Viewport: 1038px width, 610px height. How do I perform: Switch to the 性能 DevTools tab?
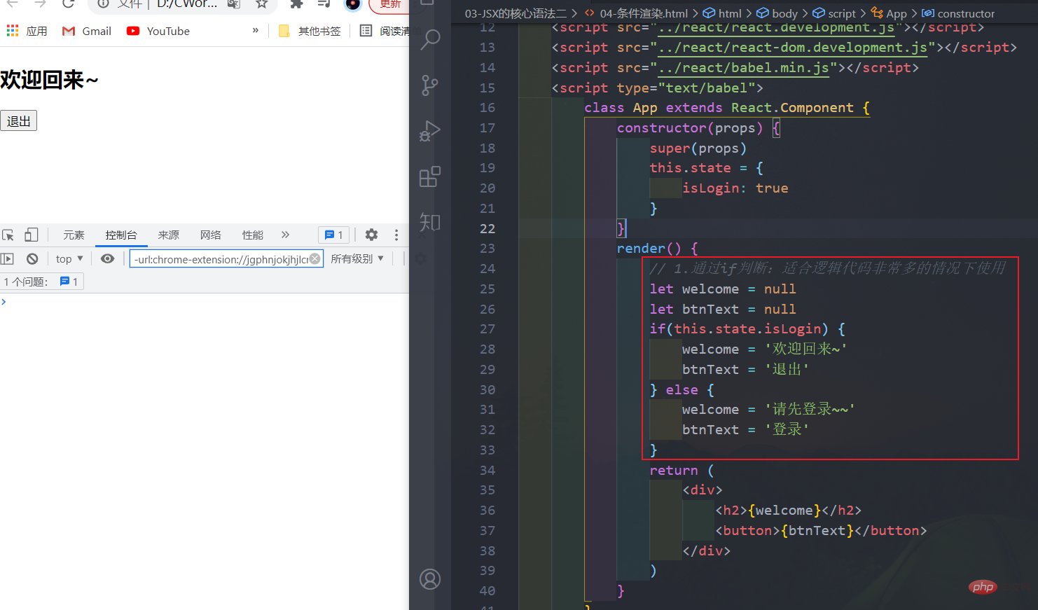click(252, 235)
